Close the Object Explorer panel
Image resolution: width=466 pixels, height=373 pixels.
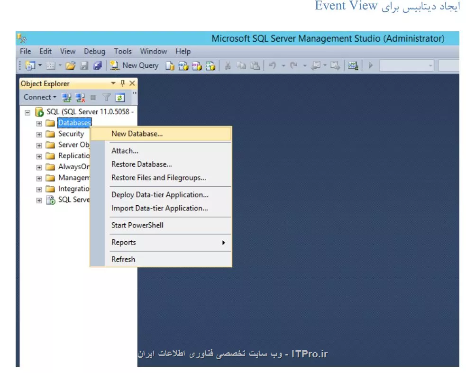click(x=132, y=83)
